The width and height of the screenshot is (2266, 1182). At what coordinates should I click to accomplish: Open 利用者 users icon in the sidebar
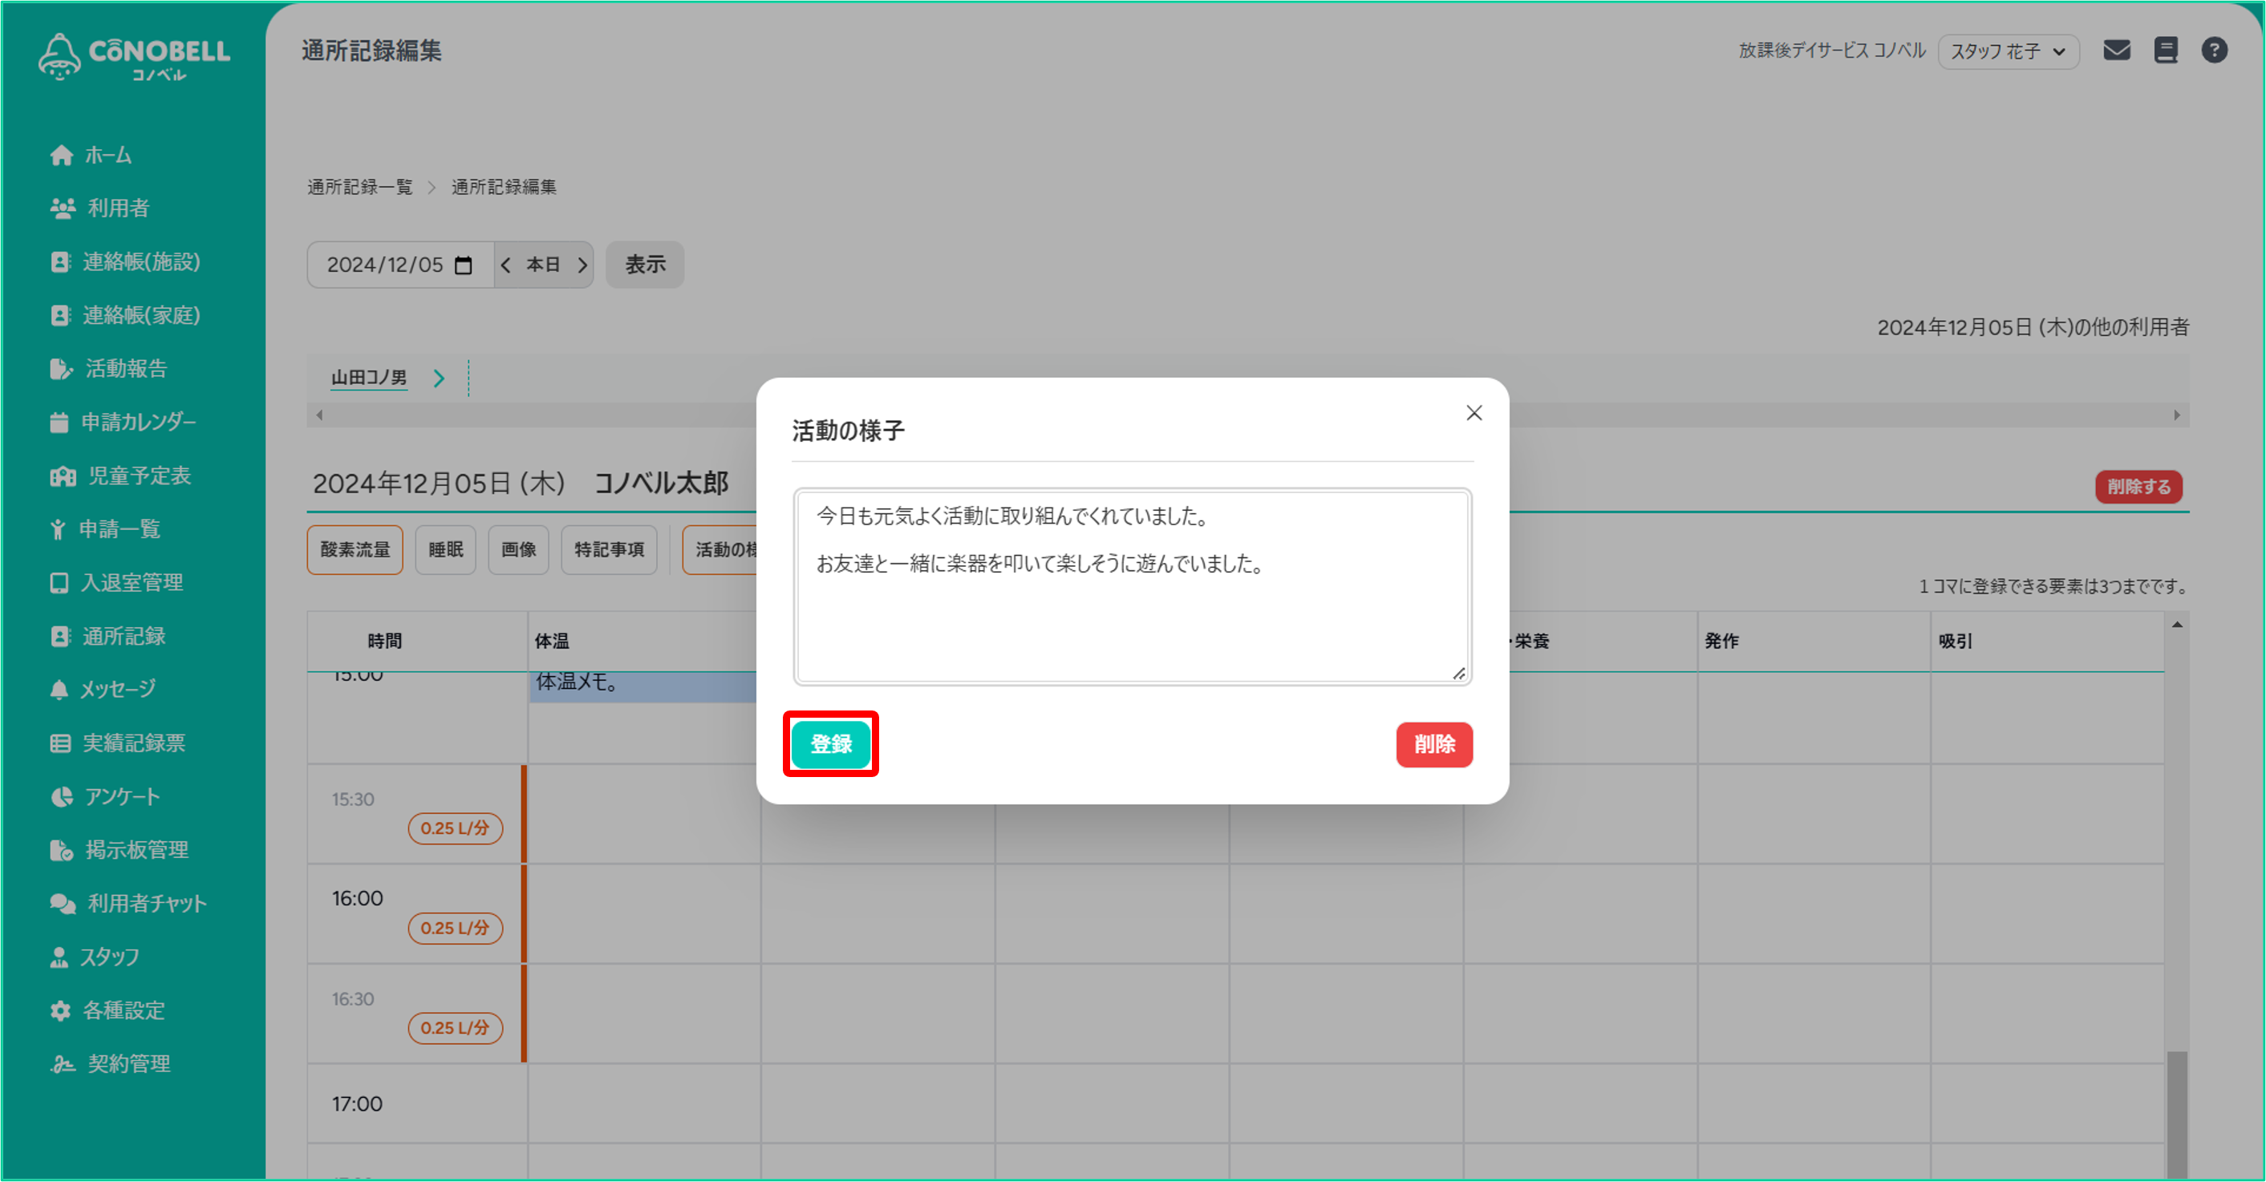pos(62,208)
